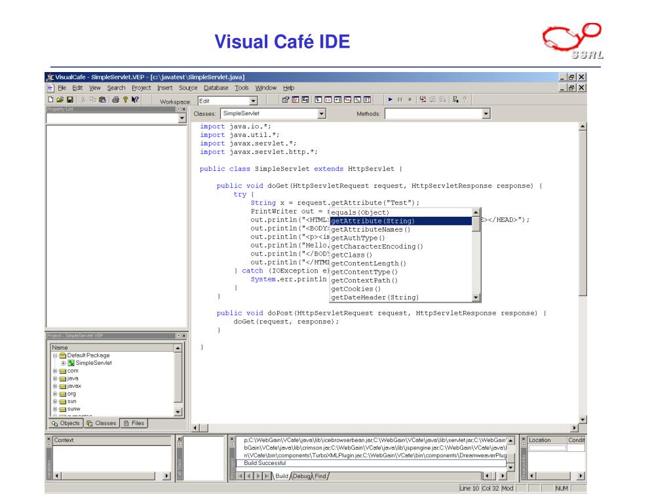Viewport: 671px width, 503px height.
Task: Click the Name column header in project tree
Action: 112,348
